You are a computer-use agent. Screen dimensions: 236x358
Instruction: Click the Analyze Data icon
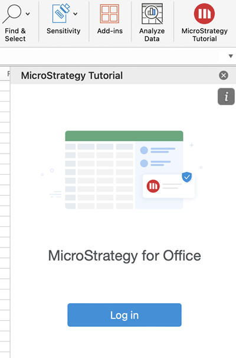tap(152, 14)
